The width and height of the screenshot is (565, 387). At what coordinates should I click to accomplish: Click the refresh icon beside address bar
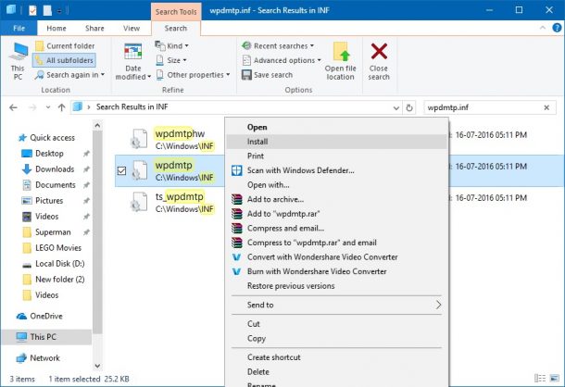click(409, 107)
